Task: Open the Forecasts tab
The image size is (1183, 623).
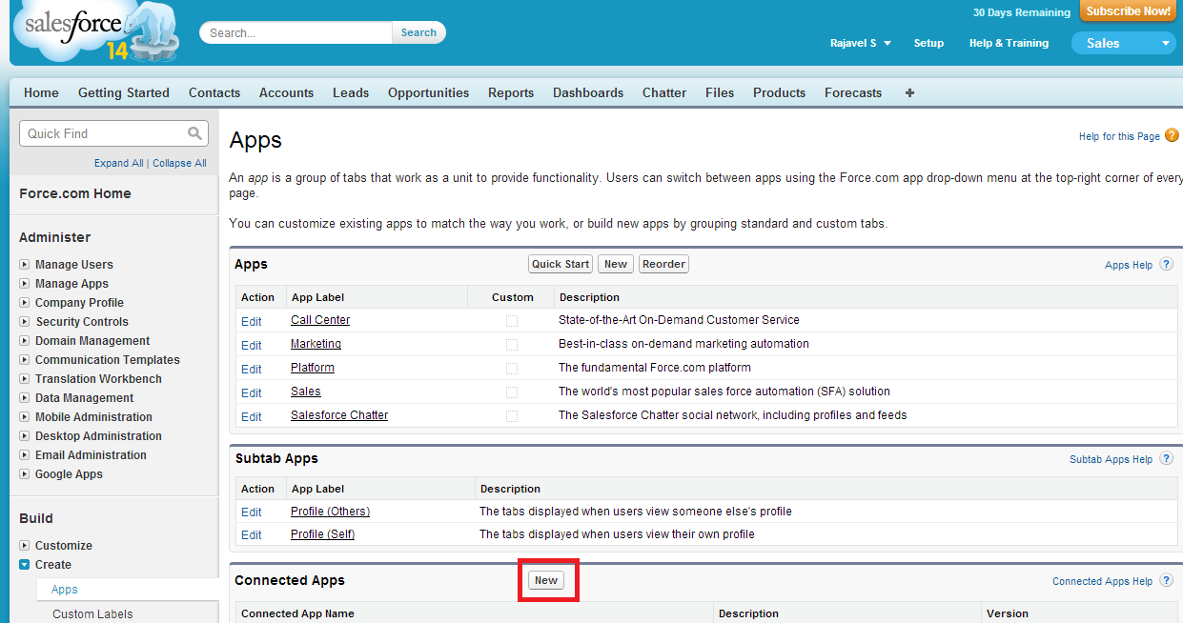Action: tap(853, 92)
